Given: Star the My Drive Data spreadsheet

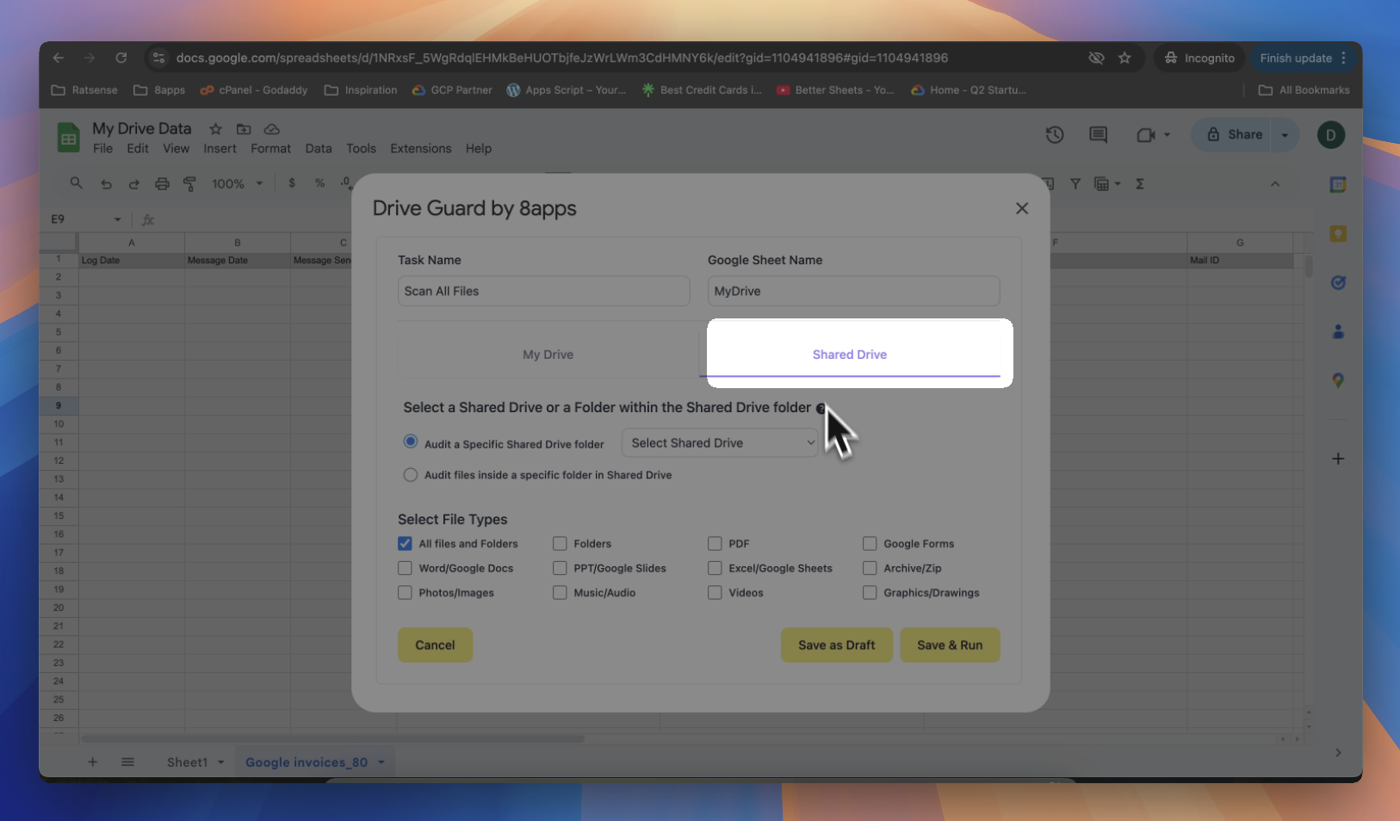Looking at the screenshot, I should point(216,129).
